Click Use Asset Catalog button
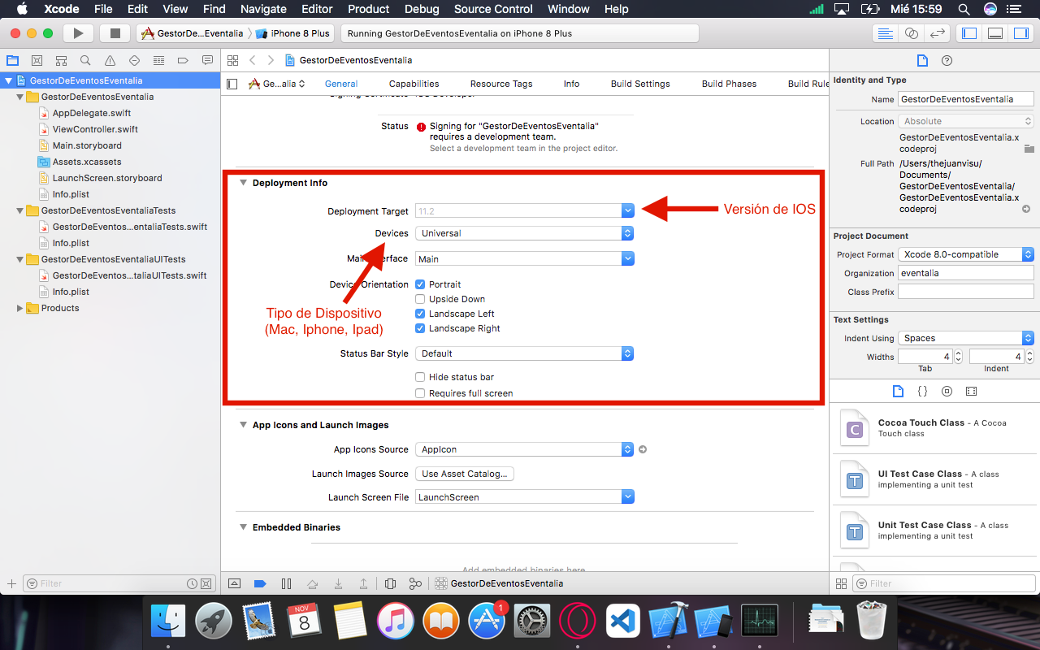 click(465, 474)
